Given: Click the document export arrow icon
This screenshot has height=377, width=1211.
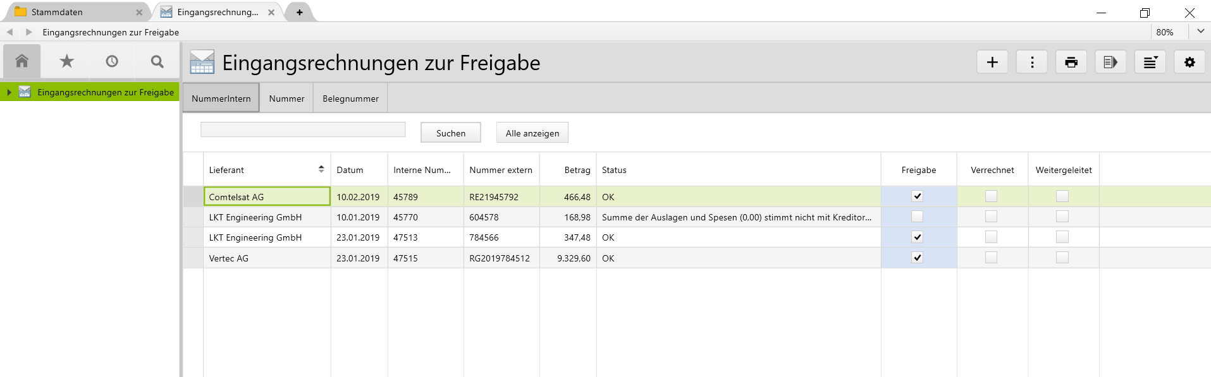Looking at the screenshot, I should click(1110, 62).
